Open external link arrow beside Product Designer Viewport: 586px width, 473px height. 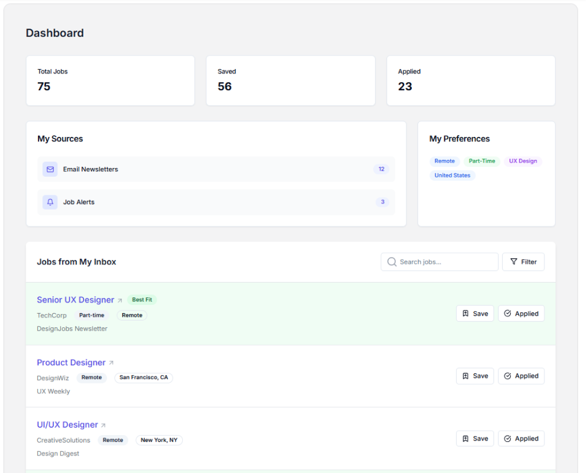111,363
